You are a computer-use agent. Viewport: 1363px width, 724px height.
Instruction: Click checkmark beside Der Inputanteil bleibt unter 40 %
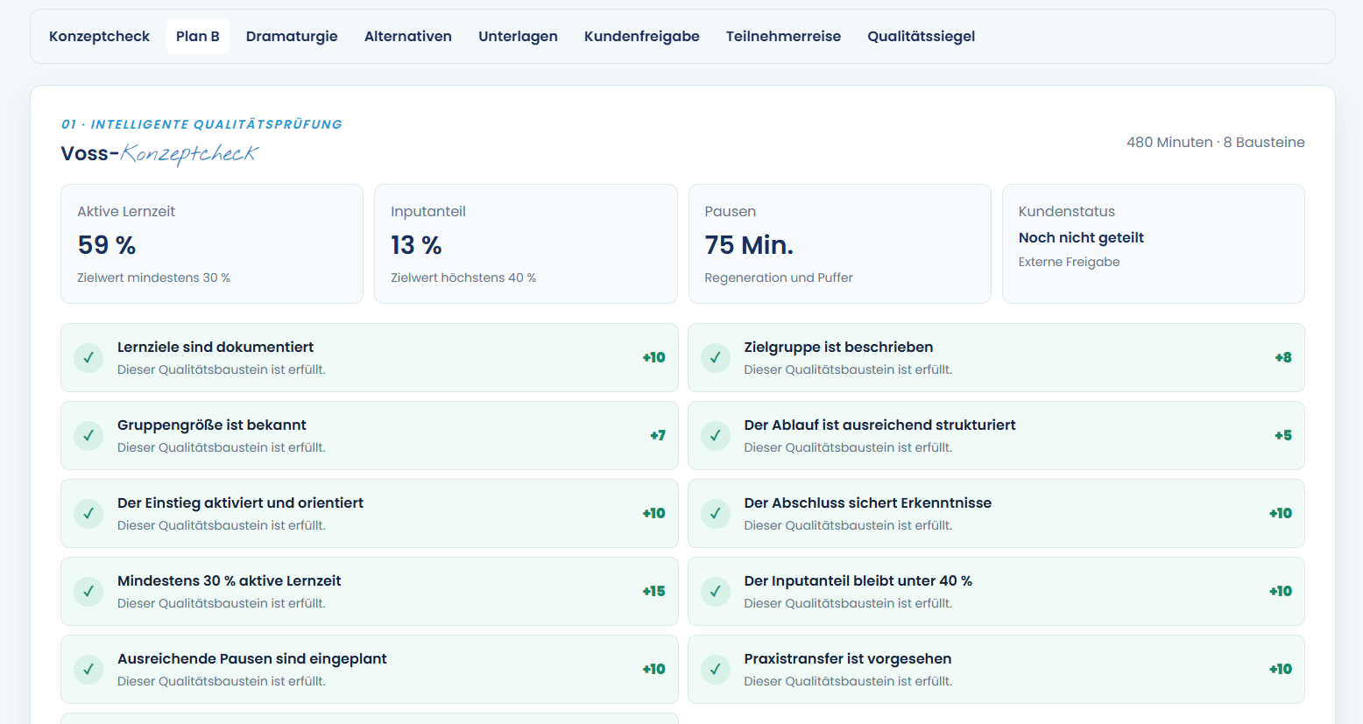pyautogui.click(x=716, y=591)
